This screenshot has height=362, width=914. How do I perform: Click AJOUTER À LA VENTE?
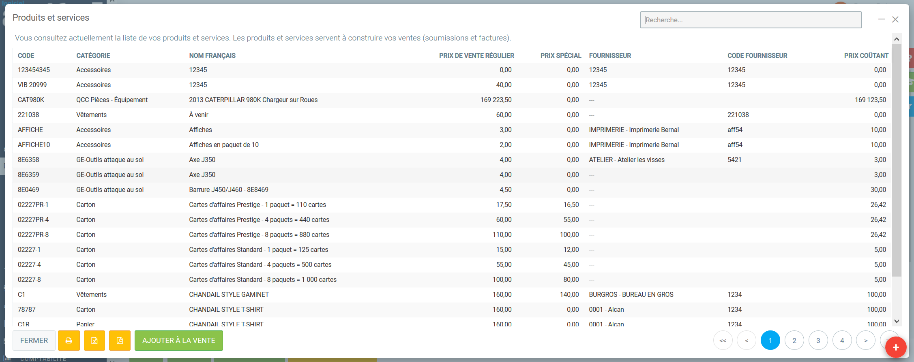point(178,341)
